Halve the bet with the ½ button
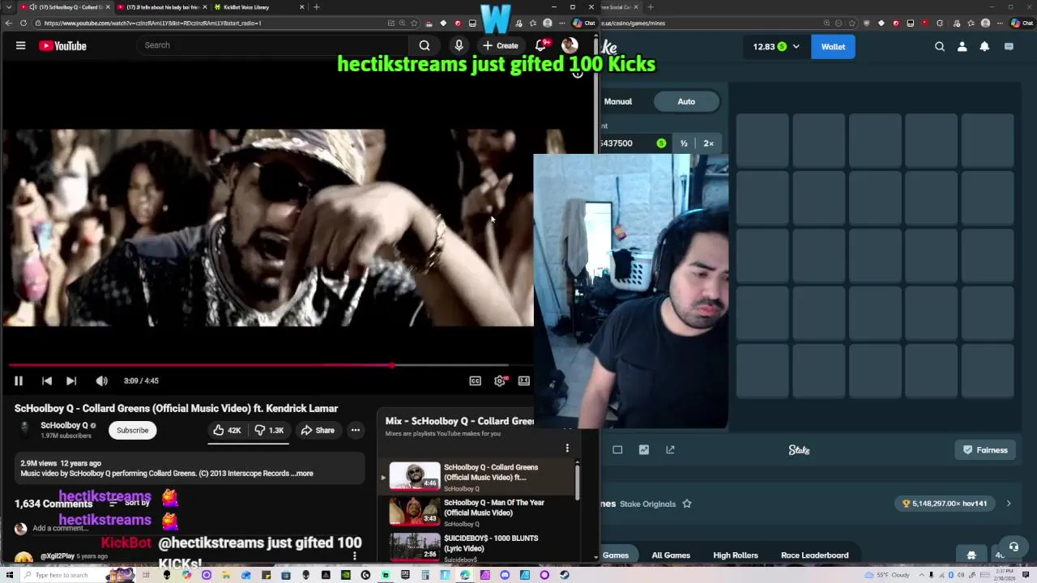This screenshot has width=1037, height=583. click(684, 143)
